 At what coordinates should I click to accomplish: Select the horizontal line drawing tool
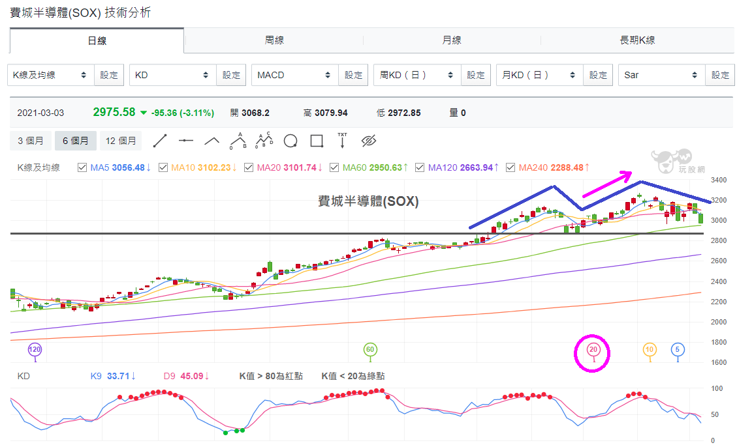[x=186, y=141]
